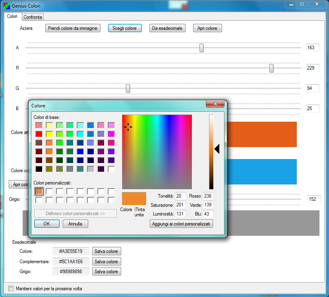Open the Colori tab
The image size is (329, 297).
(x=12, y=17)
